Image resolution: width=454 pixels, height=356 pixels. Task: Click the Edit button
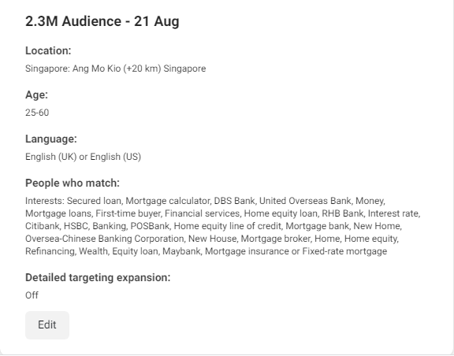click(47, 325)
